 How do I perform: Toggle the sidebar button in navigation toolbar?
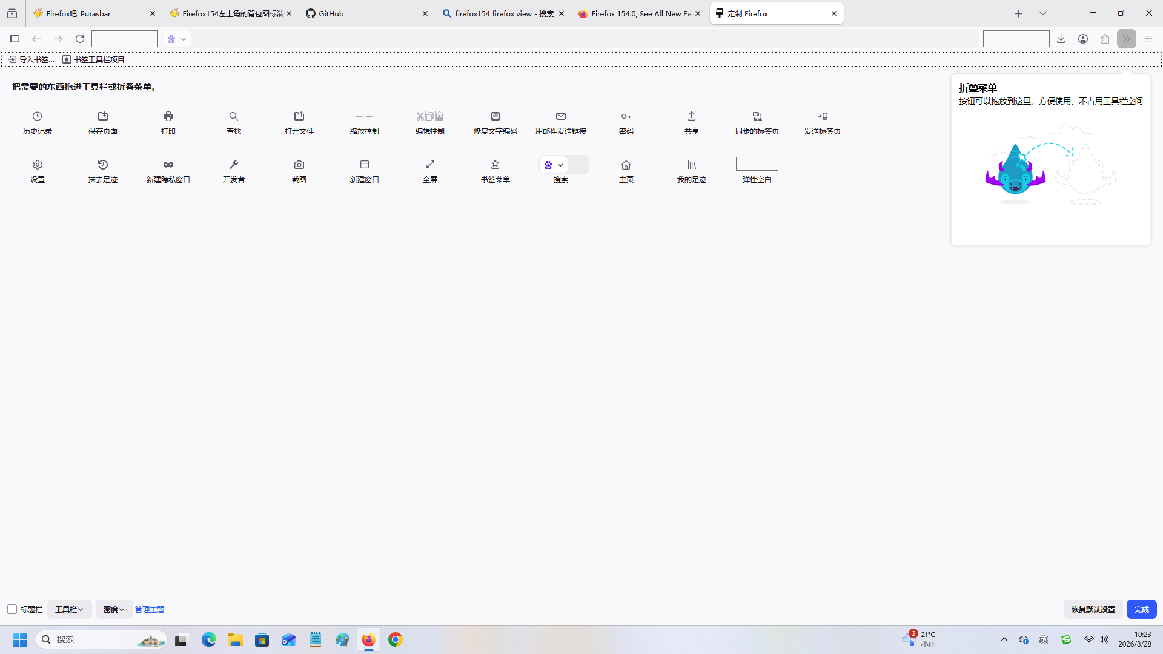pyautogui.click(x=15, y=39)
